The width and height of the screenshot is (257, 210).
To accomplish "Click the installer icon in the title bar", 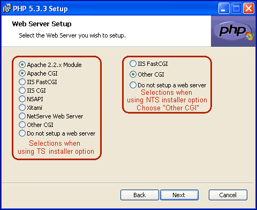I will [x=7, y=8].
